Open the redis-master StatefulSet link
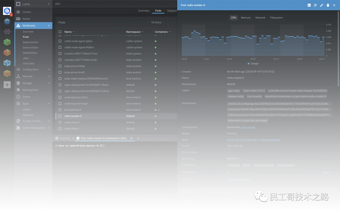Screen dimensions: 340x212 coord(248,127)
